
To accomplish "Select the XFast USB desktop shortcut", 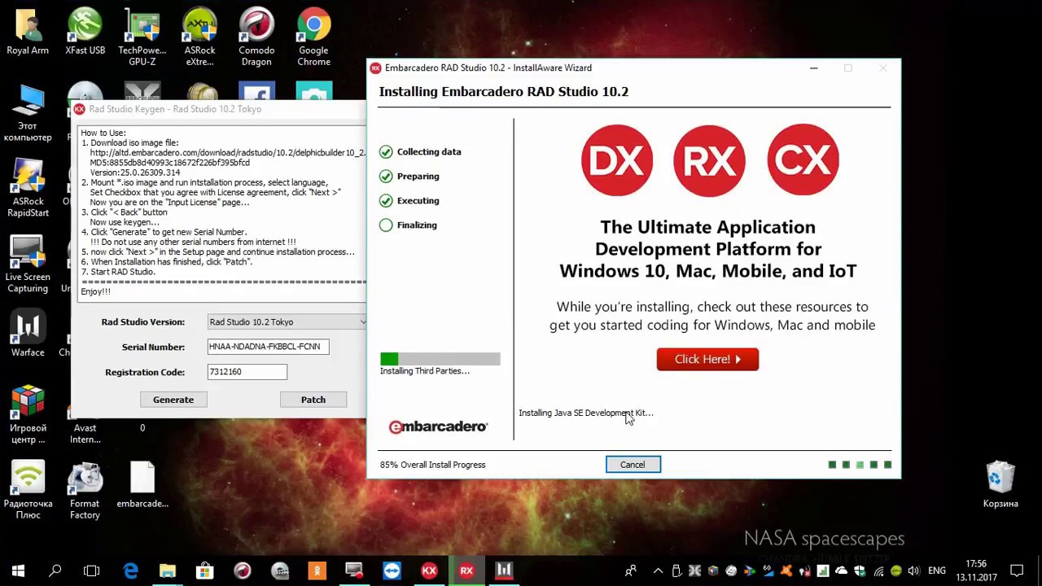I will pyautogui.click(x=85, y=31).
